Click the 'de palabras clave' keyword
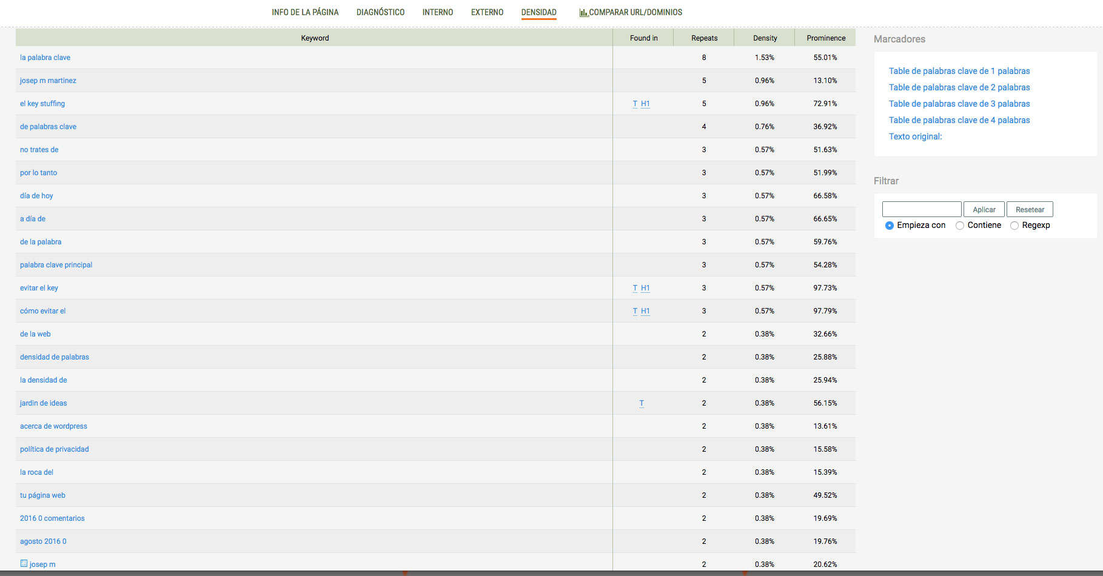Screen dimensions: 1103x576 [48, 127]
